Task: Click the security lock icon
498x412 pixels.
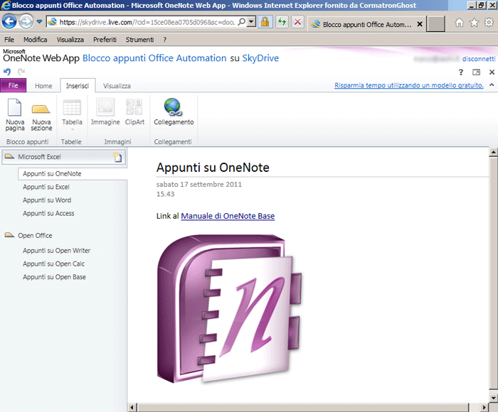Action: pyautogui.click(x=265, y=22)
